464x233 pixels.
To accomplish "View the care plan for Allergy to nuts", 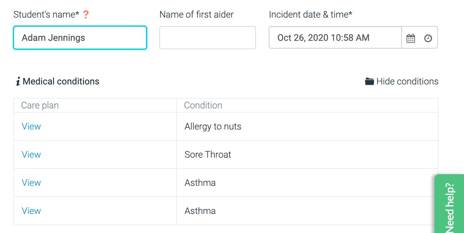I will [x=31, y=126].
